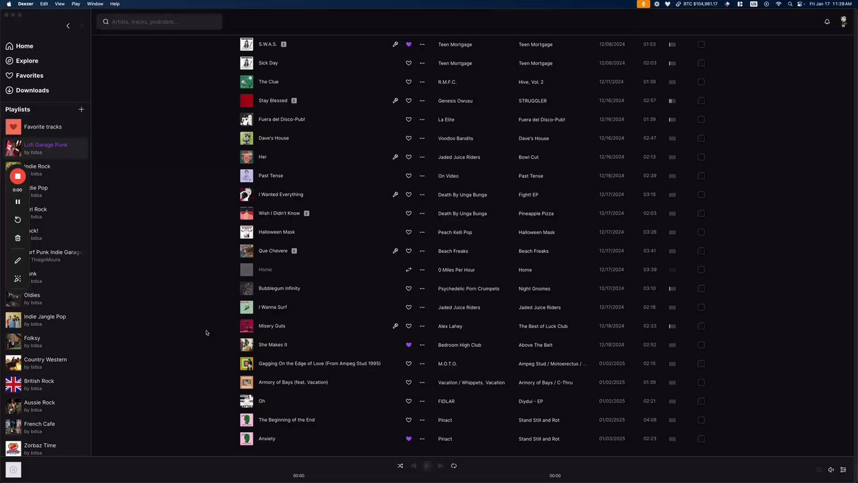Open audio settings equalizer icon
The height and width of the screenshot is (483, 858).
(x=843, y=470)
